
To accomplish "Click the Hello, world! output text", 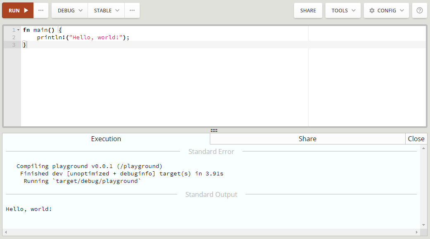I will click(29, 209).
